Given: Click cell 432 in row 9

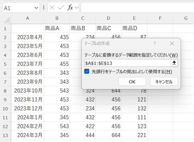Looking at the screenshot, I should (83, 100).
